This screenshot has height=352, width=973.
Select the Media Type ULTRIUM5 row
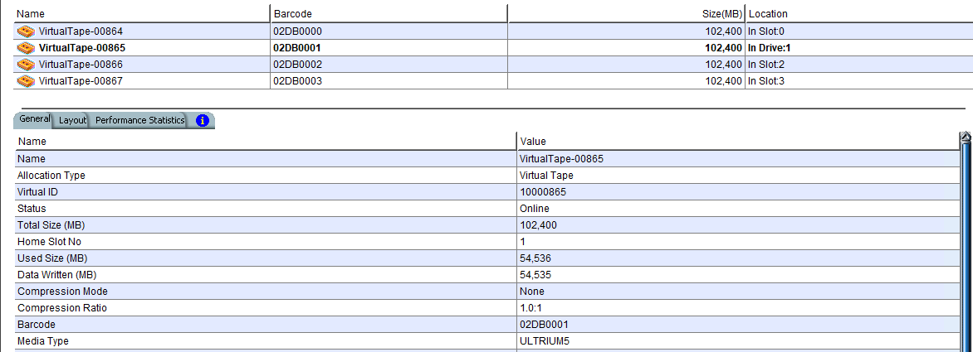coord(487,341)
